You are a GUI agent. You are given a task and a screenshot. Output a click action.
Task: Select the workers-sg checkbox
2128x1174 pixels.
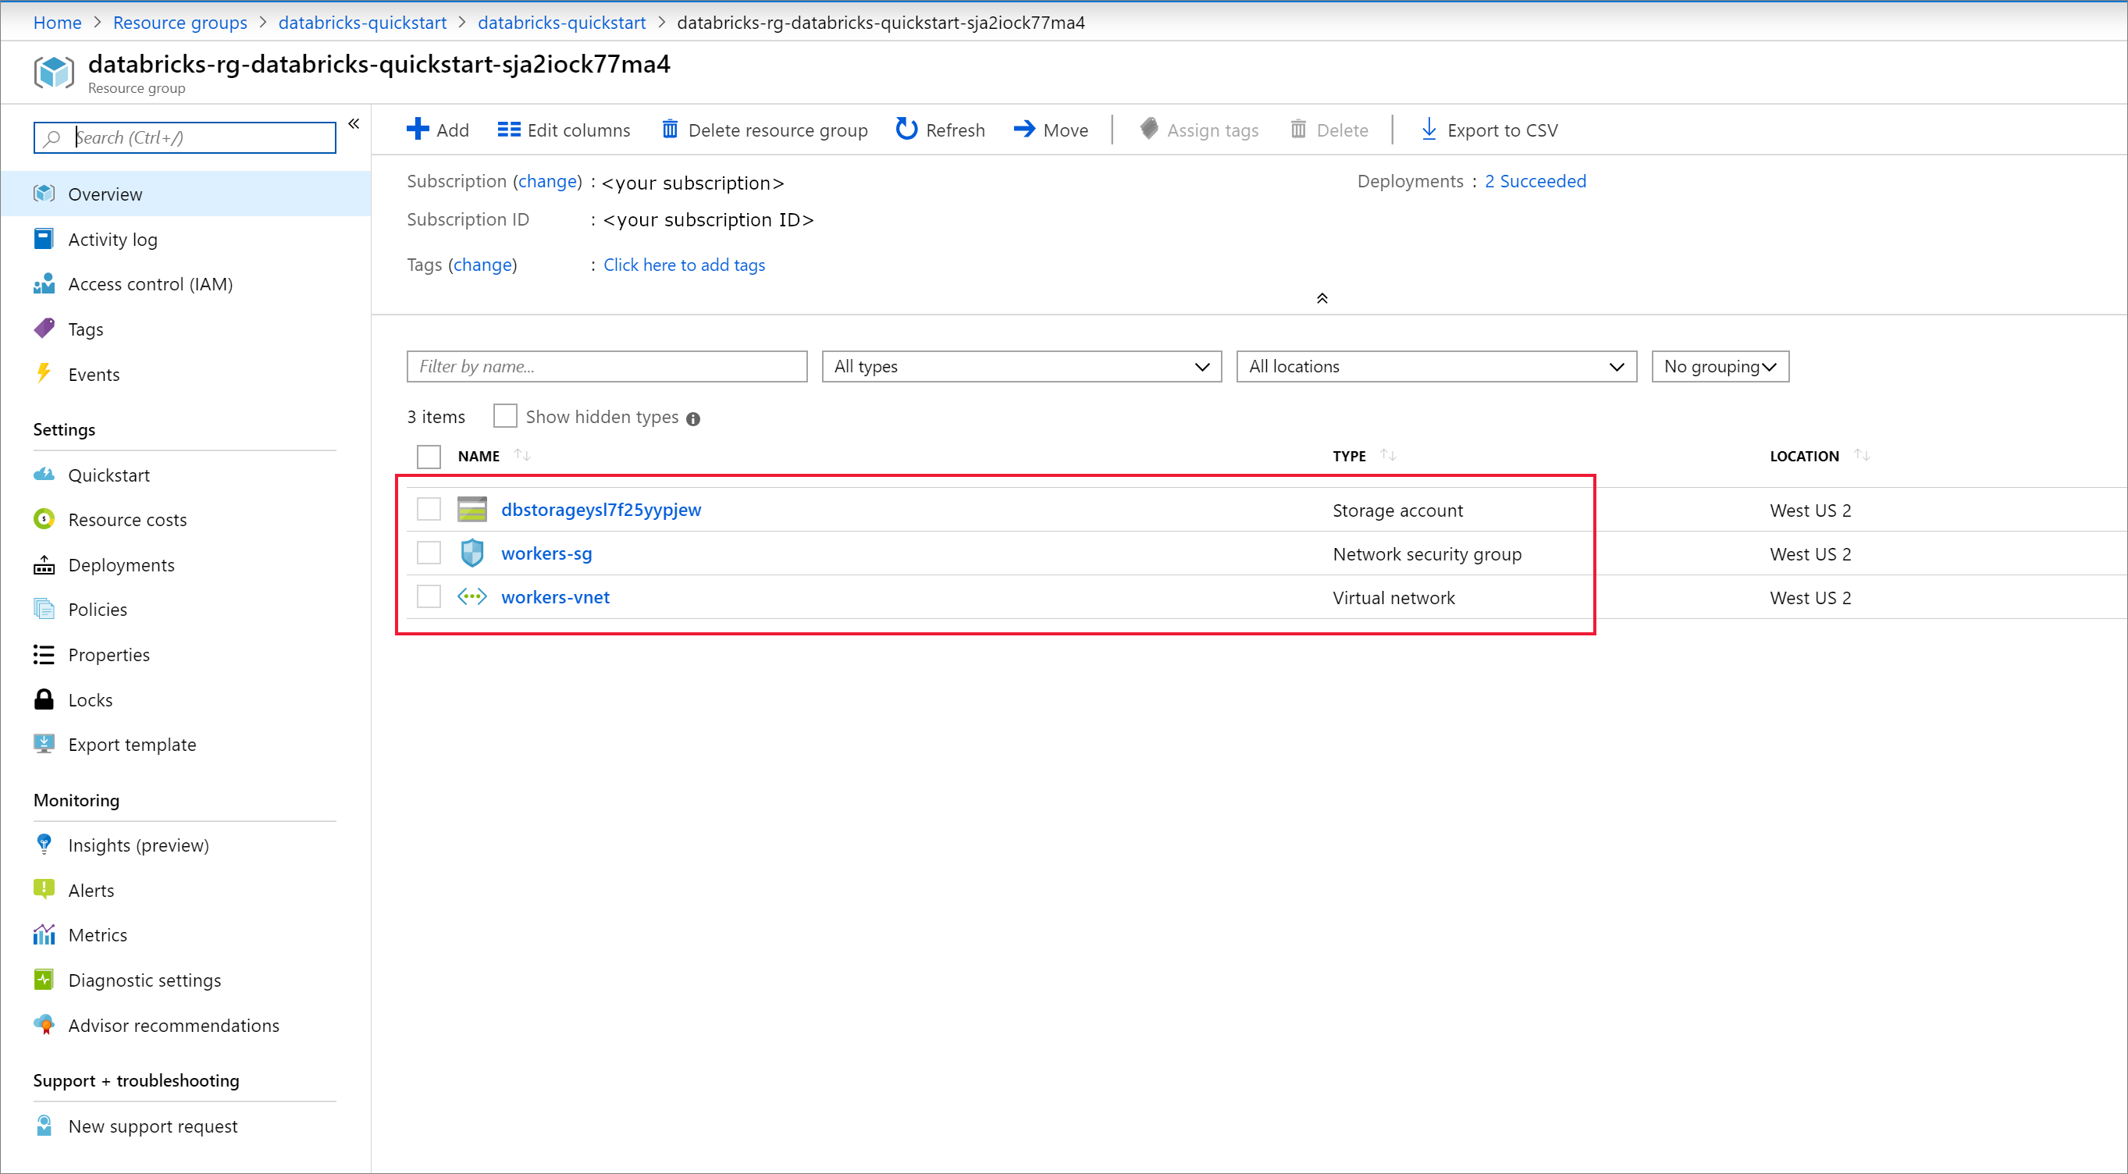point(429,553)
